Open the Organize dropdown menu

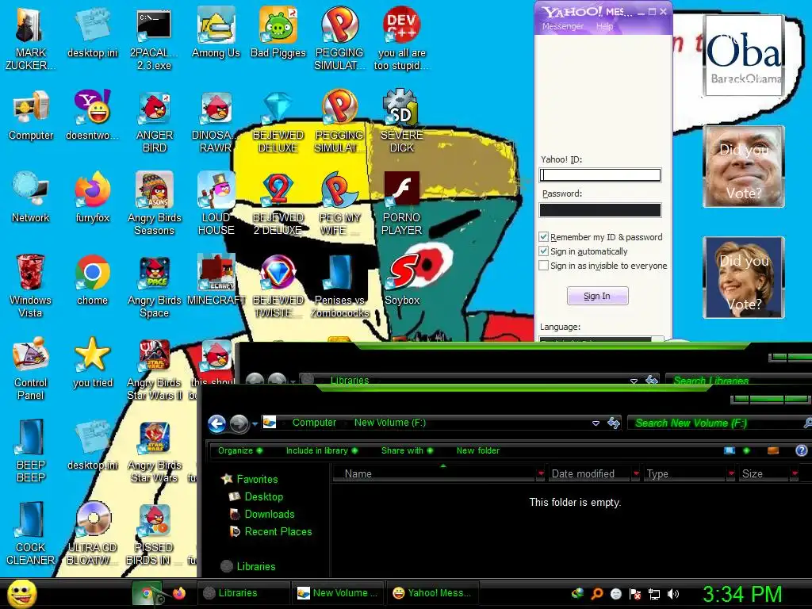(240, 450)
